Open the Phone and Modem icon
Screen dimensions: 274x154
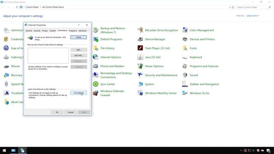95,66
